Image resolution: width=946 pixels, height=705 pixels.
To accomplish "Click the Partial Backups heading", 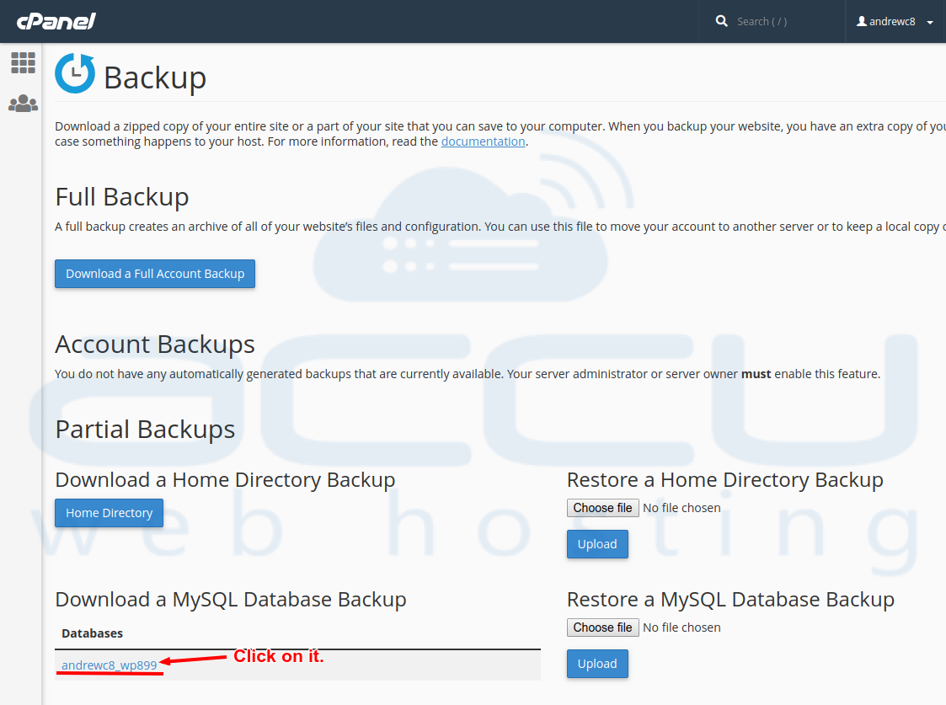I will [145, 430].
